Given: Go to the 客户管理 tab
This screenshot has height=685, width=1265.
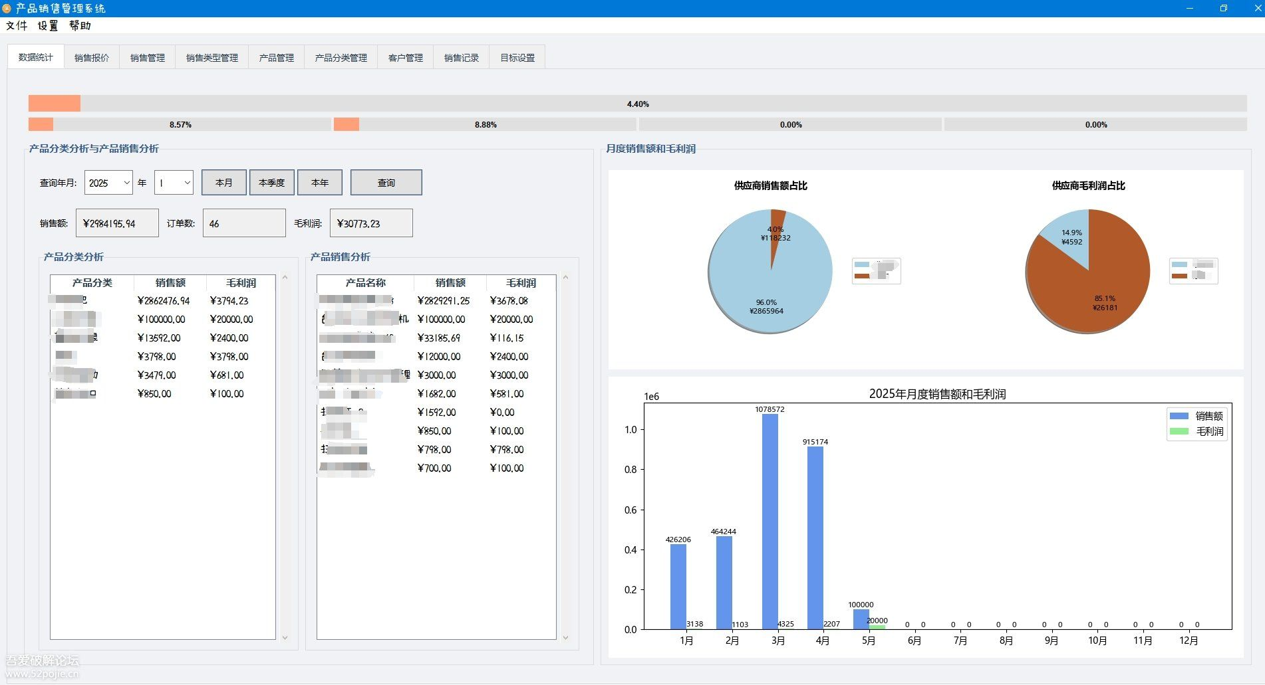Looking at the screenshot, I should 406,58.
